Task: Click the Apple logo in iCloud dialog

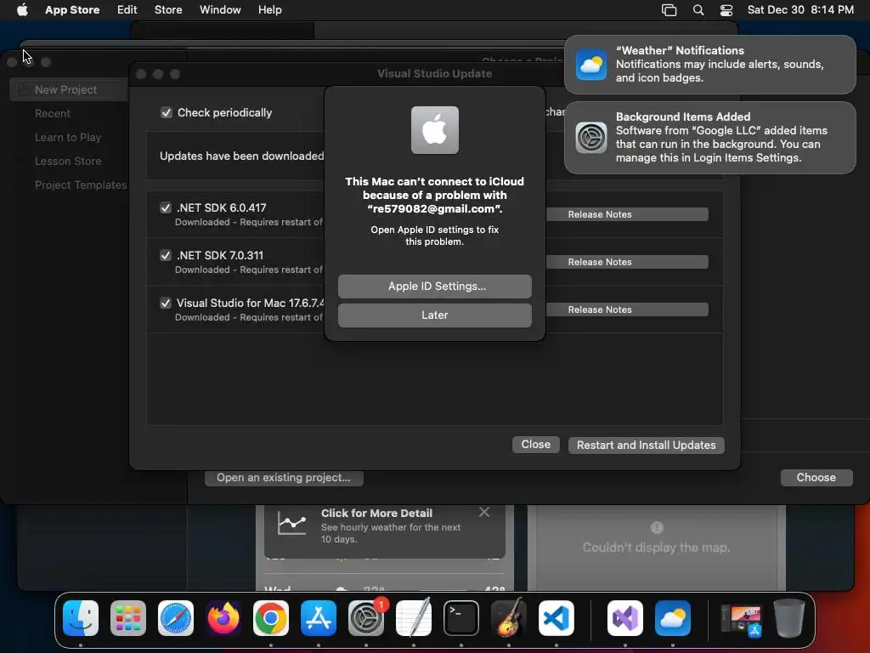Action: coord(435,130)
